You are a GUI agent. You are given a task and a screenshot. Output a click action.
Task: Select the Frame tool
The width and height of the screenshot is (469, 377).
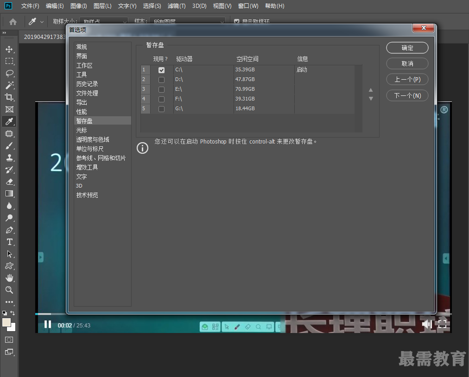pos(9,109)
